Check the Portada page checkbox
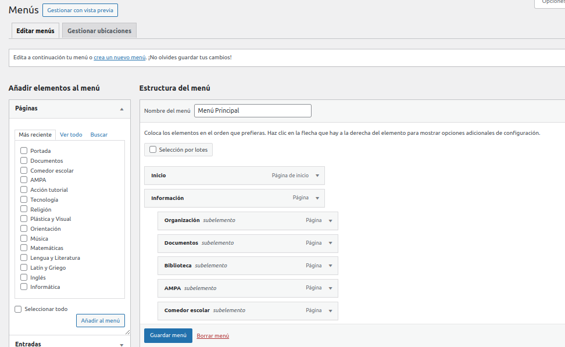This screenshot has height=347, width=565. click(x=24, y=151)
